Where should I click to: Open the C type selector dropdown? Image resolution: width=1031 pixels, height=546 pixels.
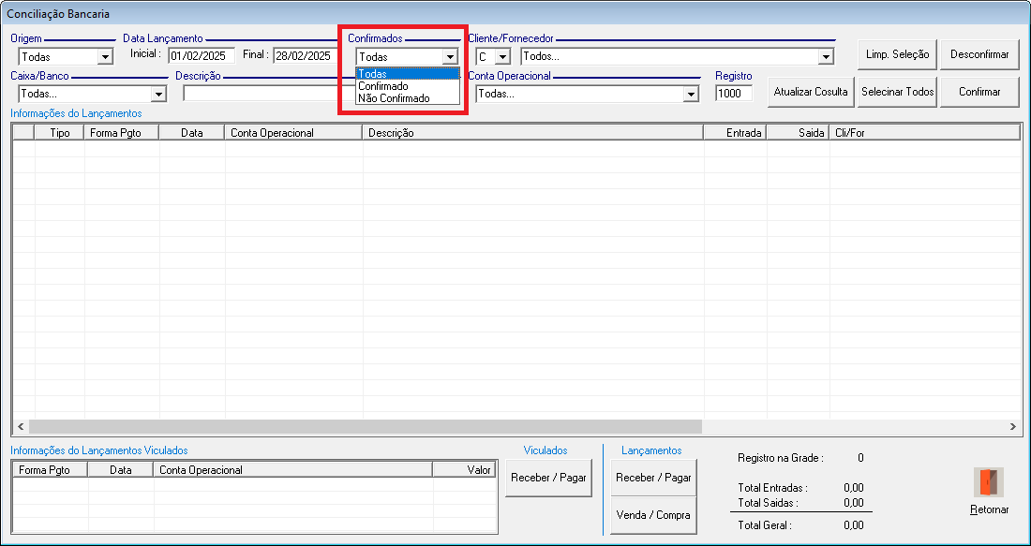pos(503,57)
